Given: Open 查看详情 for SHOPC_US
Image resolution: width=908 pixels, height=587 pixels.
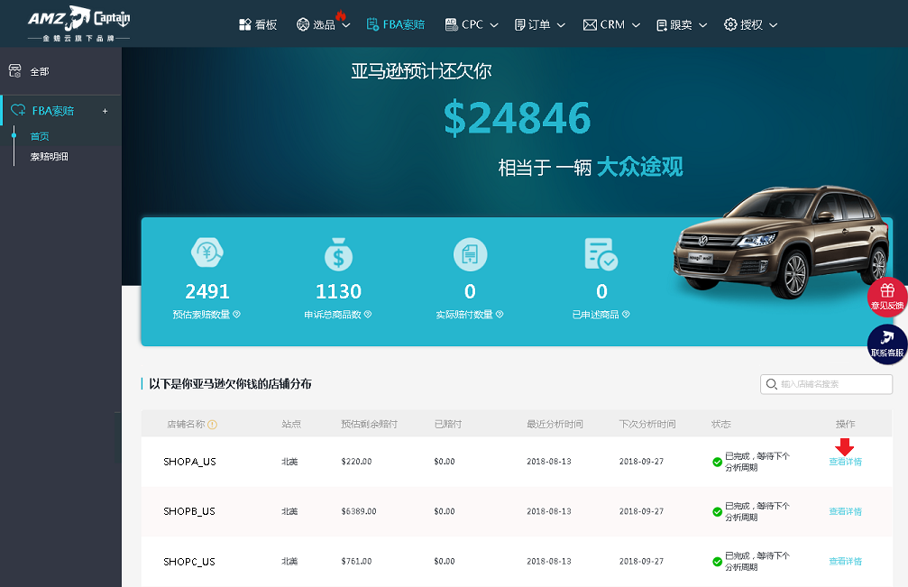Looking at the screenshot, I should tap(846, 561).
